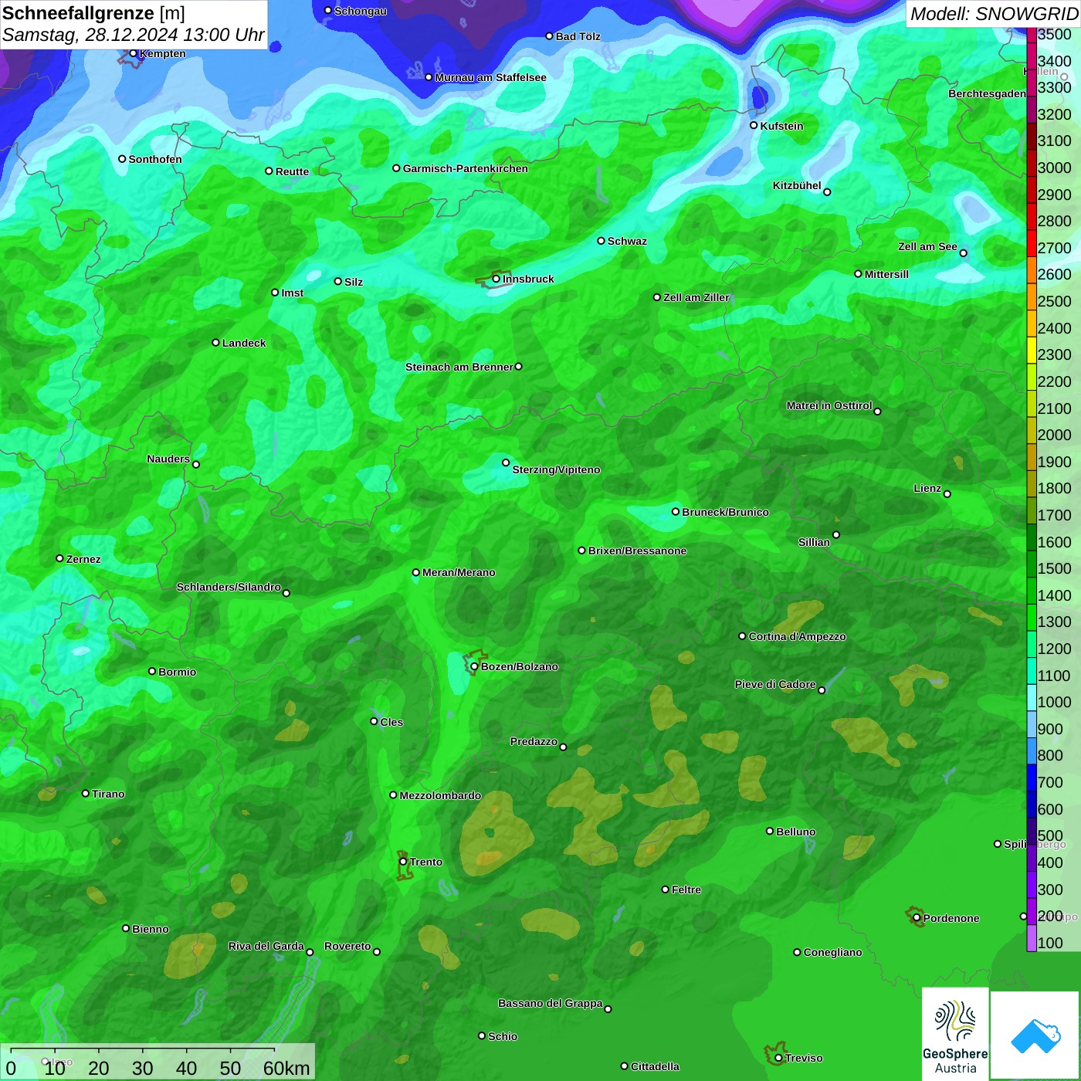Click the 'Conegliano' label
This screenshot has width=1081, height=1081.
pyautogui.click(x=832, y=952)
